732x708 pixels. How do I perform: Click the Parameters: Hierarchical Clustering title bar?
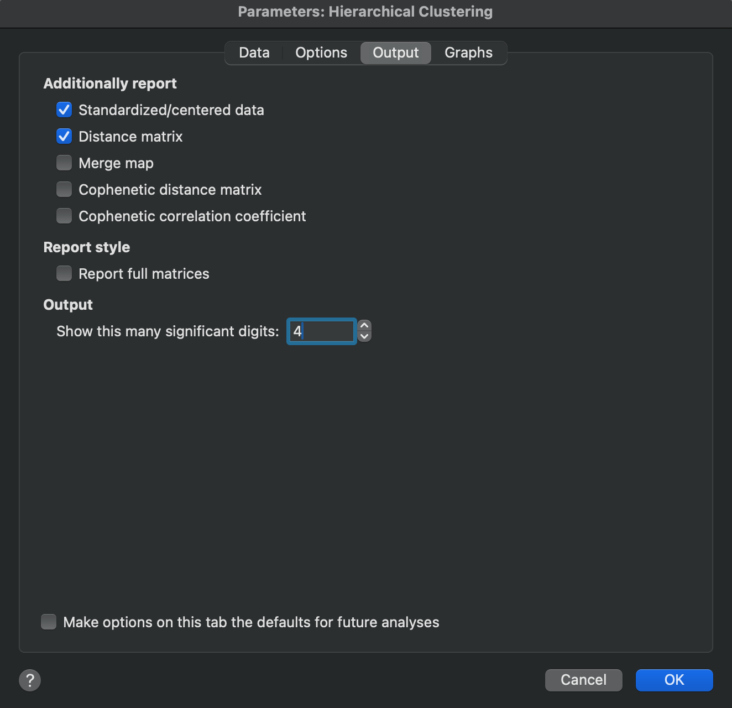[x=365, y=12]
